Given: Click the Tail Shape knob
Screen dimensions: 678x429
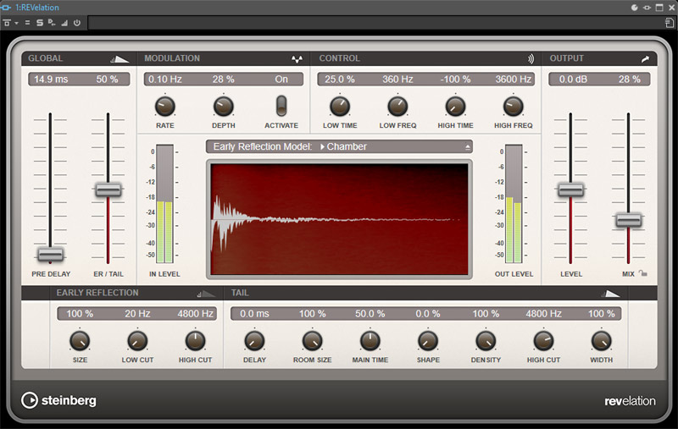Looking at the screenshot, I should click(x=428, y=341).
